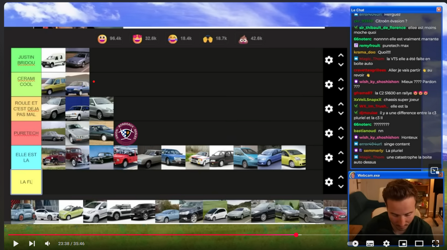
Task: Open settings gear for JUSTIN BRIDOU row
Action: pyautogui.click(x=329, y=60)
